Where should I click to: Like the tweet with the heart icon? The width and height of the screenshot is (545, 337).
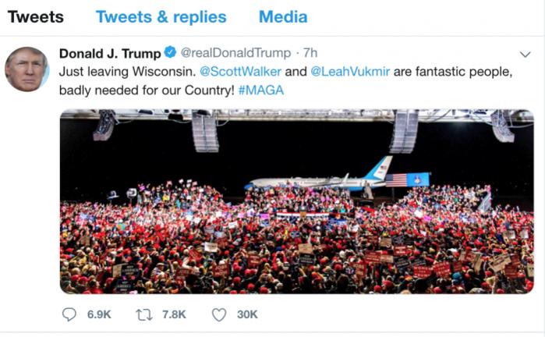(x=219, y=314)
